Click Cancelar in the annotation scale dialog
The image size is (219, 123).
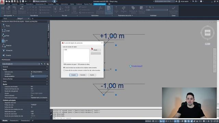click(83, 75)
